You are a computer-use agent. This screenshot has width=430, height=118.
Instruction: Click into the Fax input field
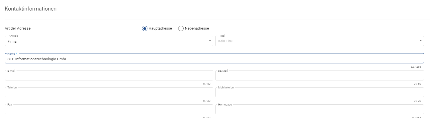tap(109, 109)
